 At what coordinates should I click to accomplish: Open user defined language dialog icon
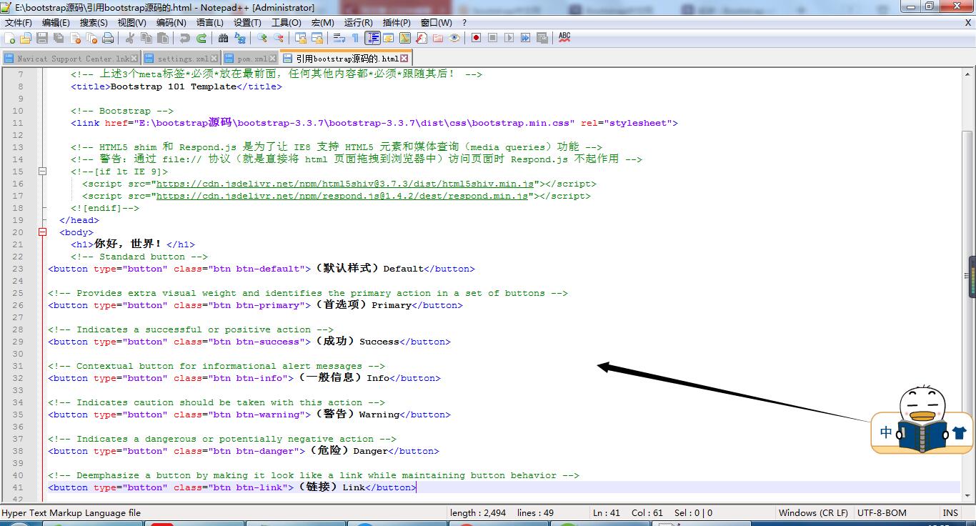(x=389, y=38)
